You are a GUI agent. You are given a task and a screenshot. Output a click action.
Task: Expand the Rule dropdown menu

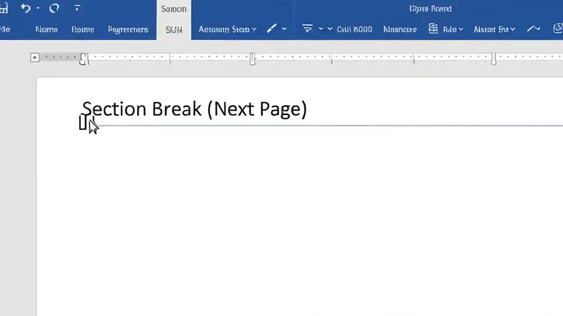point(460,29)
